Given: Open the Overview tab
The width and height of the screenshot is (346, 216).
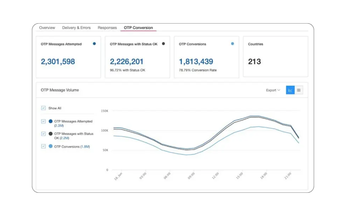Looking at the screenshot, I should pyautogui.click(x=47, y=28).
